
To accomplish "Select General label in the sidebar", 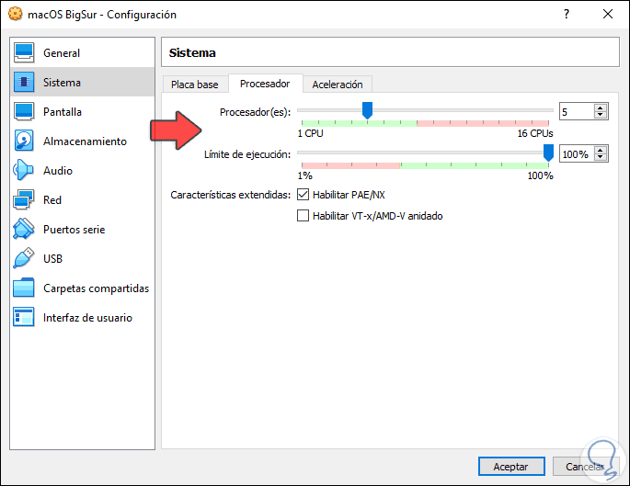I will [62, 53].
